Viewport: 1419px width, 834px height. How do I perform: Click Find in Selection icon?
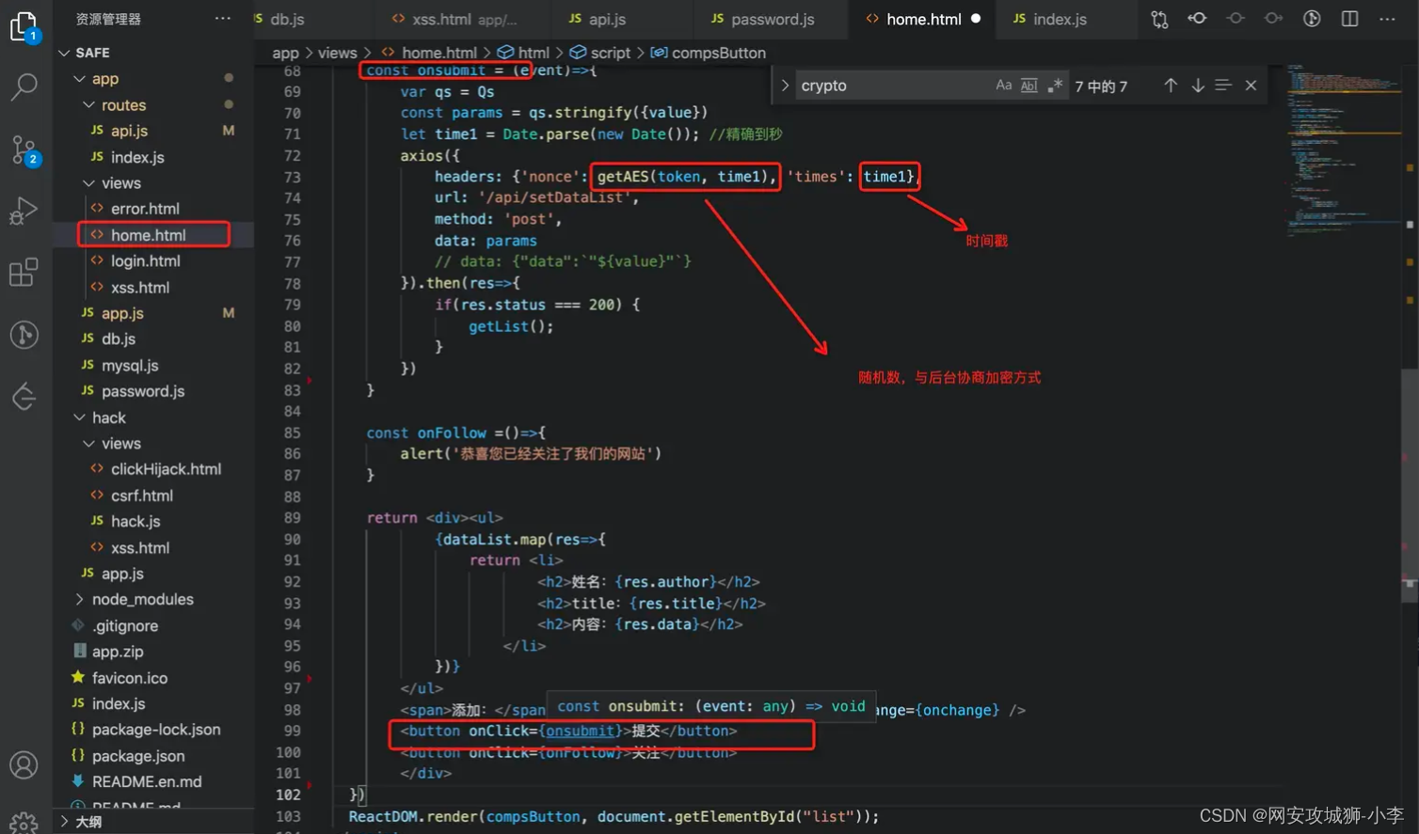(1223, 86)
